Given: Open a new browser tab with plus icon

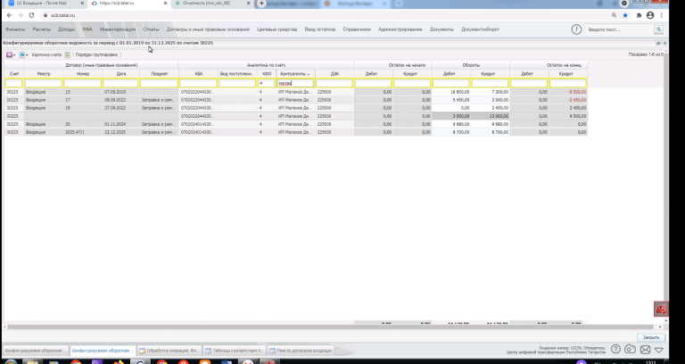Looking at the screenshot, I should pos(261,4).
